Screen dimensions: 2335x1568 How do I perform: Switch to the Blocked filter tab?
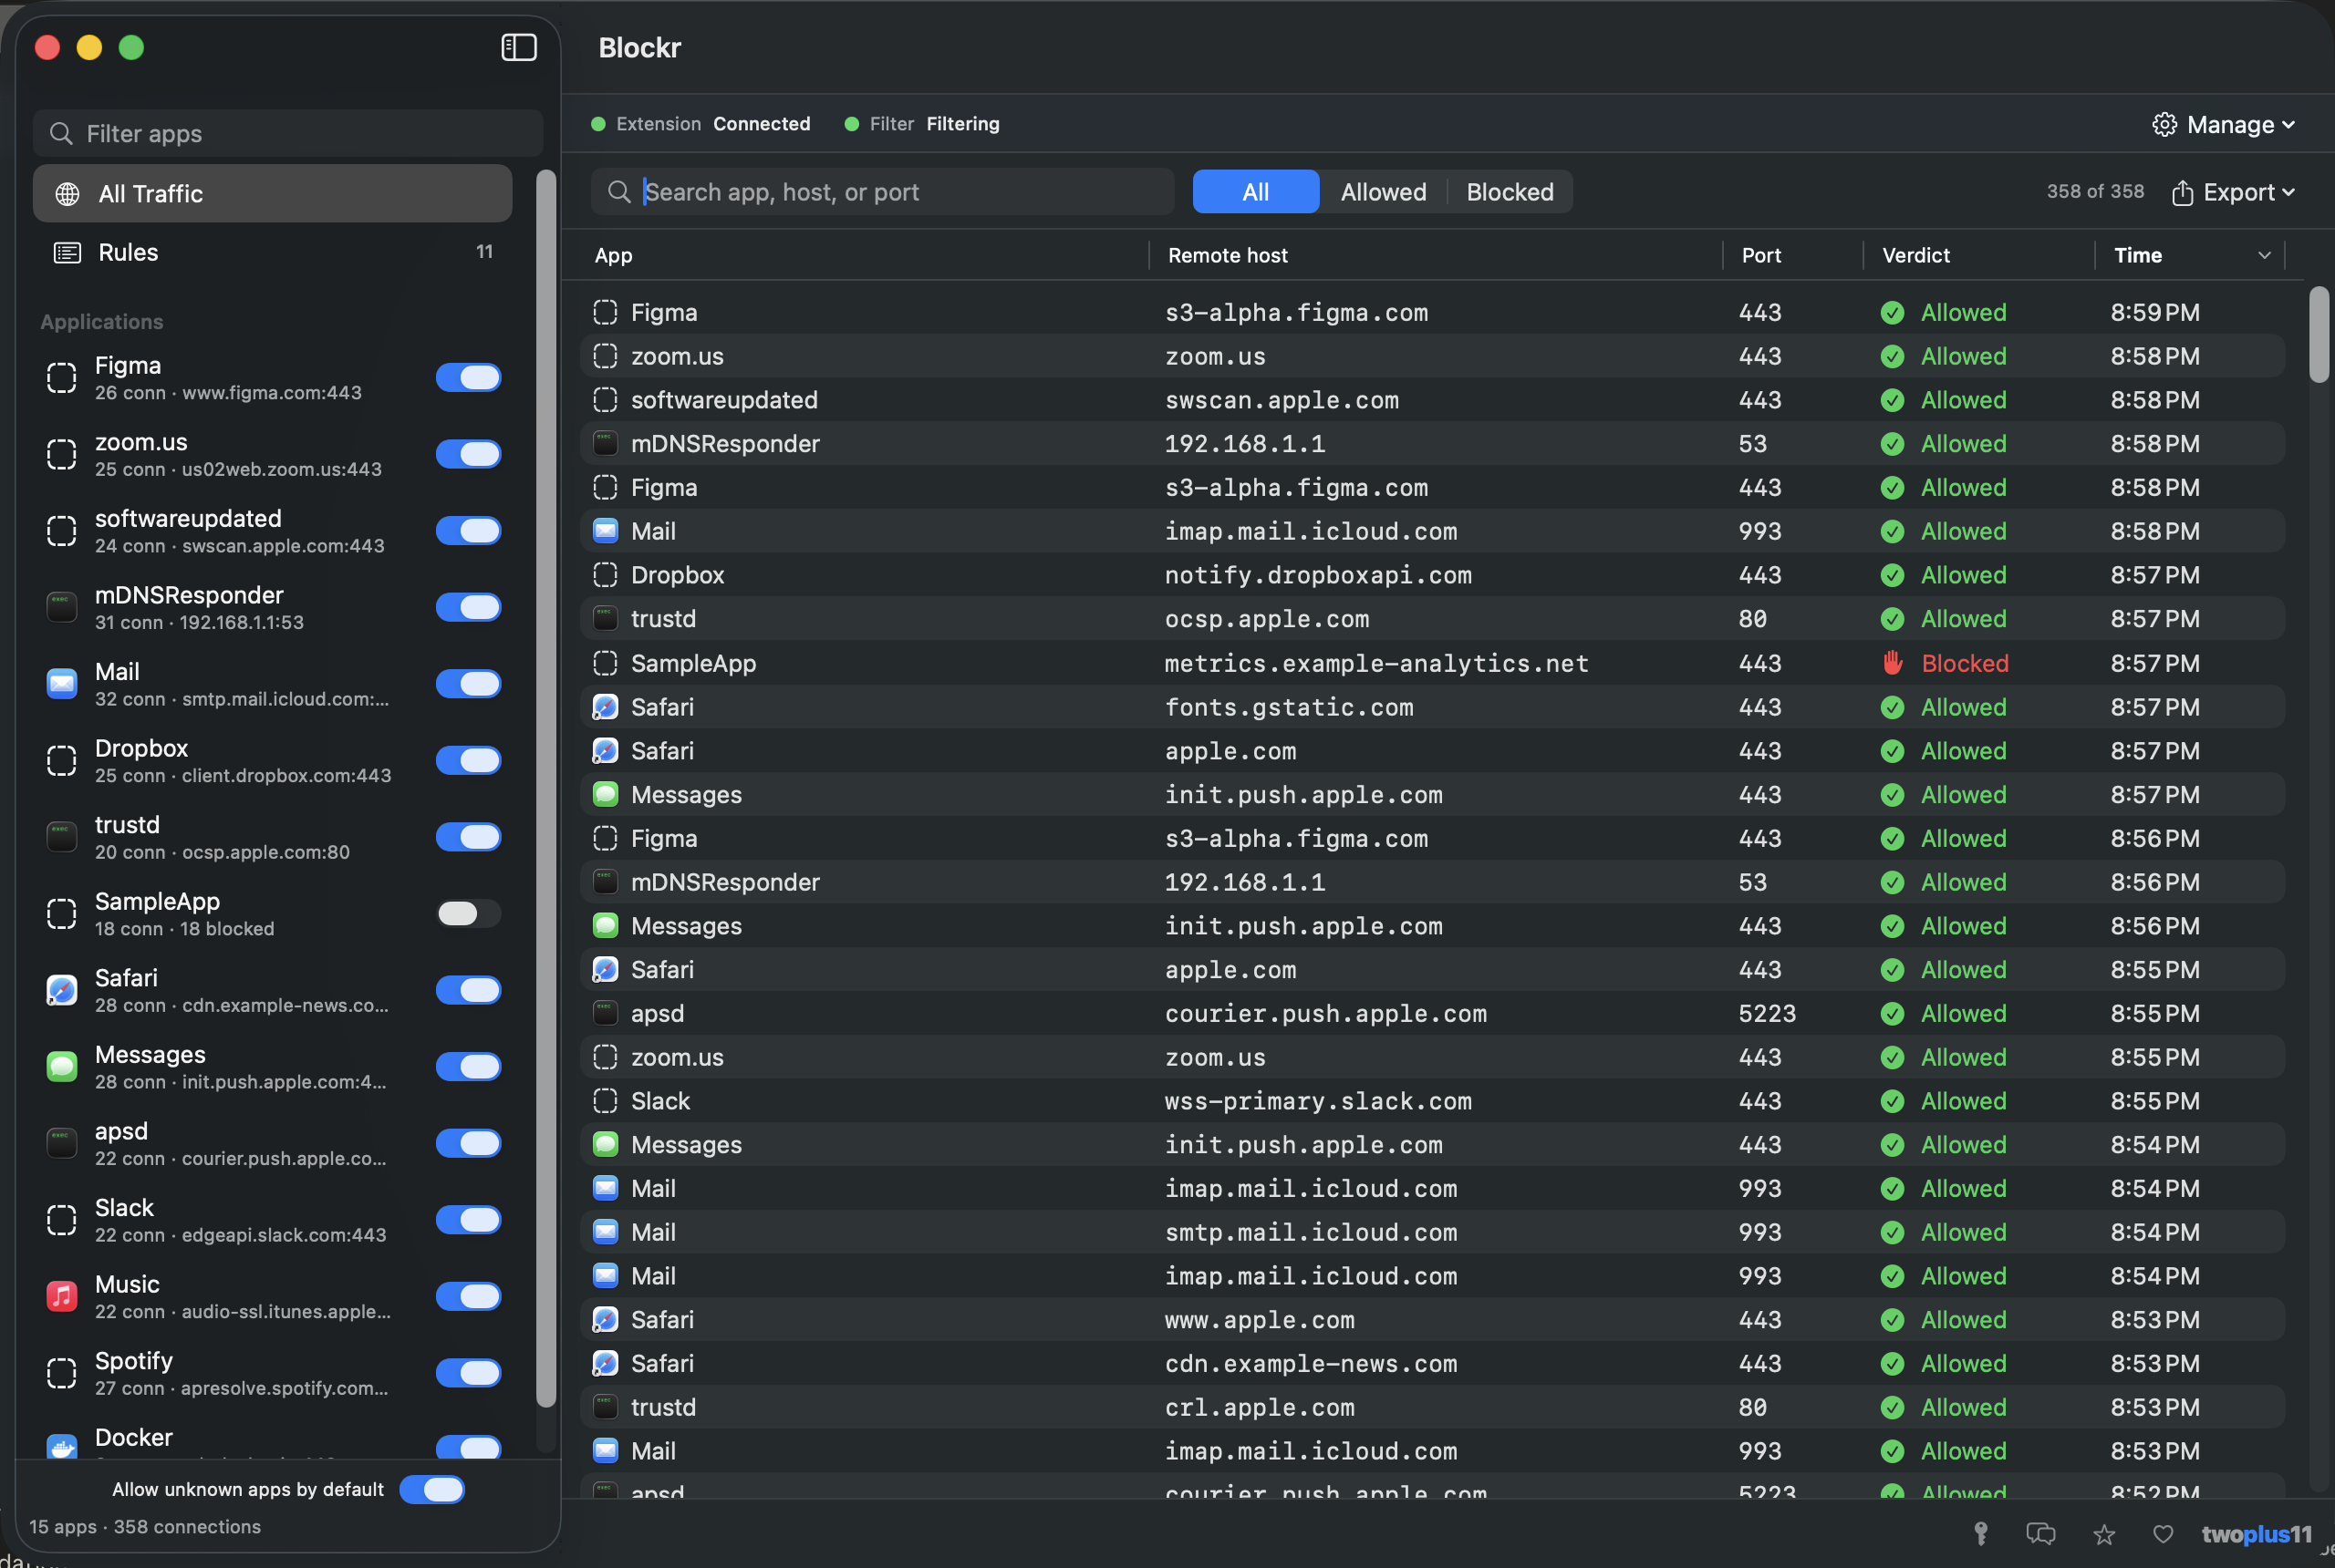click(x=1510, y=192)
